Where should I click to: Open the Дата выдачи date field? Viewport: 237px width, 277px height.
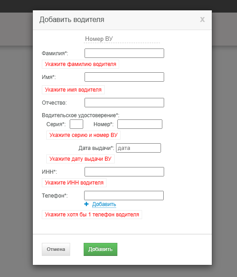(139, 148)
